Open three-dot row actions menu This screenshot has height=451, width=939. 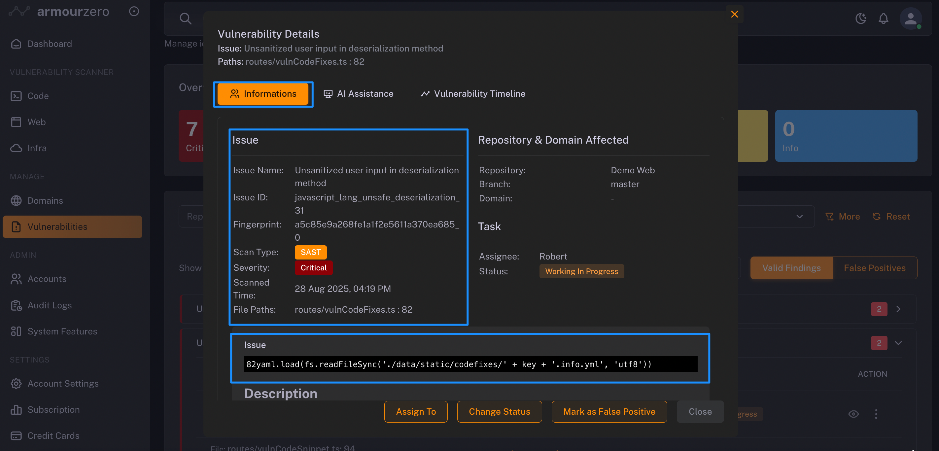pyautogui.click(x=876, y=414)
